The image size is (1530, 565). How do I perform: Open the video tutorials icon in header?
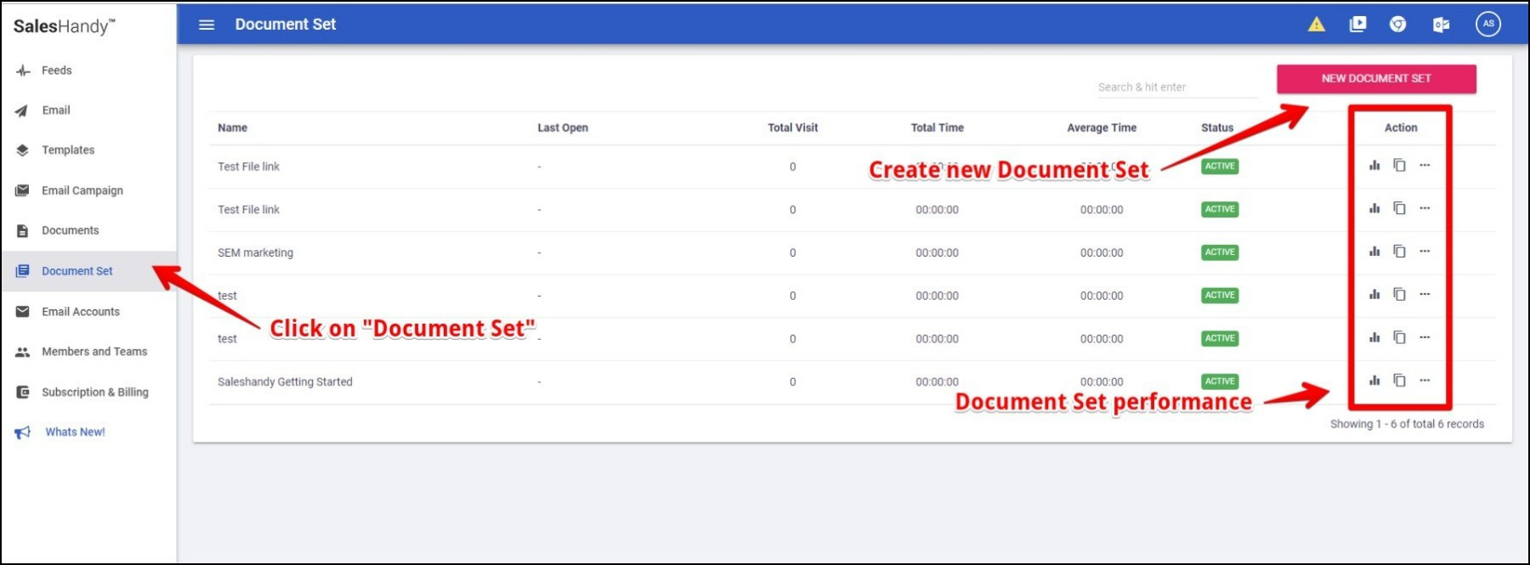1357,25
